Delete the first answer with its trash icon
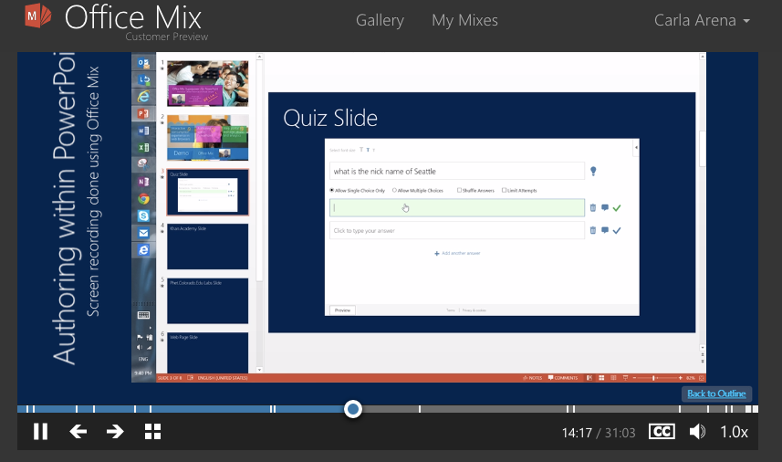The height and width of the screenshot is (462, 782). 592,208
